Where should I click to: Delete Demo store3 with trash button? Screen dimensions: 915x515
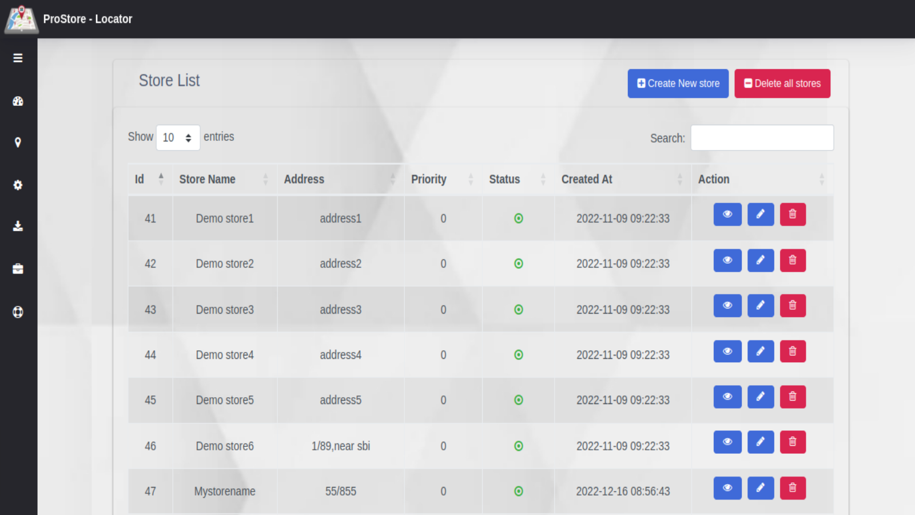click(x=793, y=306)
